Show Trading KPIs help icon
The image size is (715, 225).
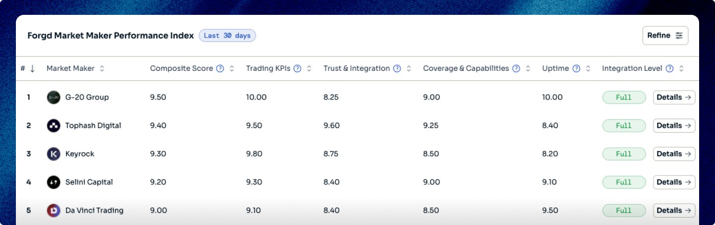pos(297,69)
